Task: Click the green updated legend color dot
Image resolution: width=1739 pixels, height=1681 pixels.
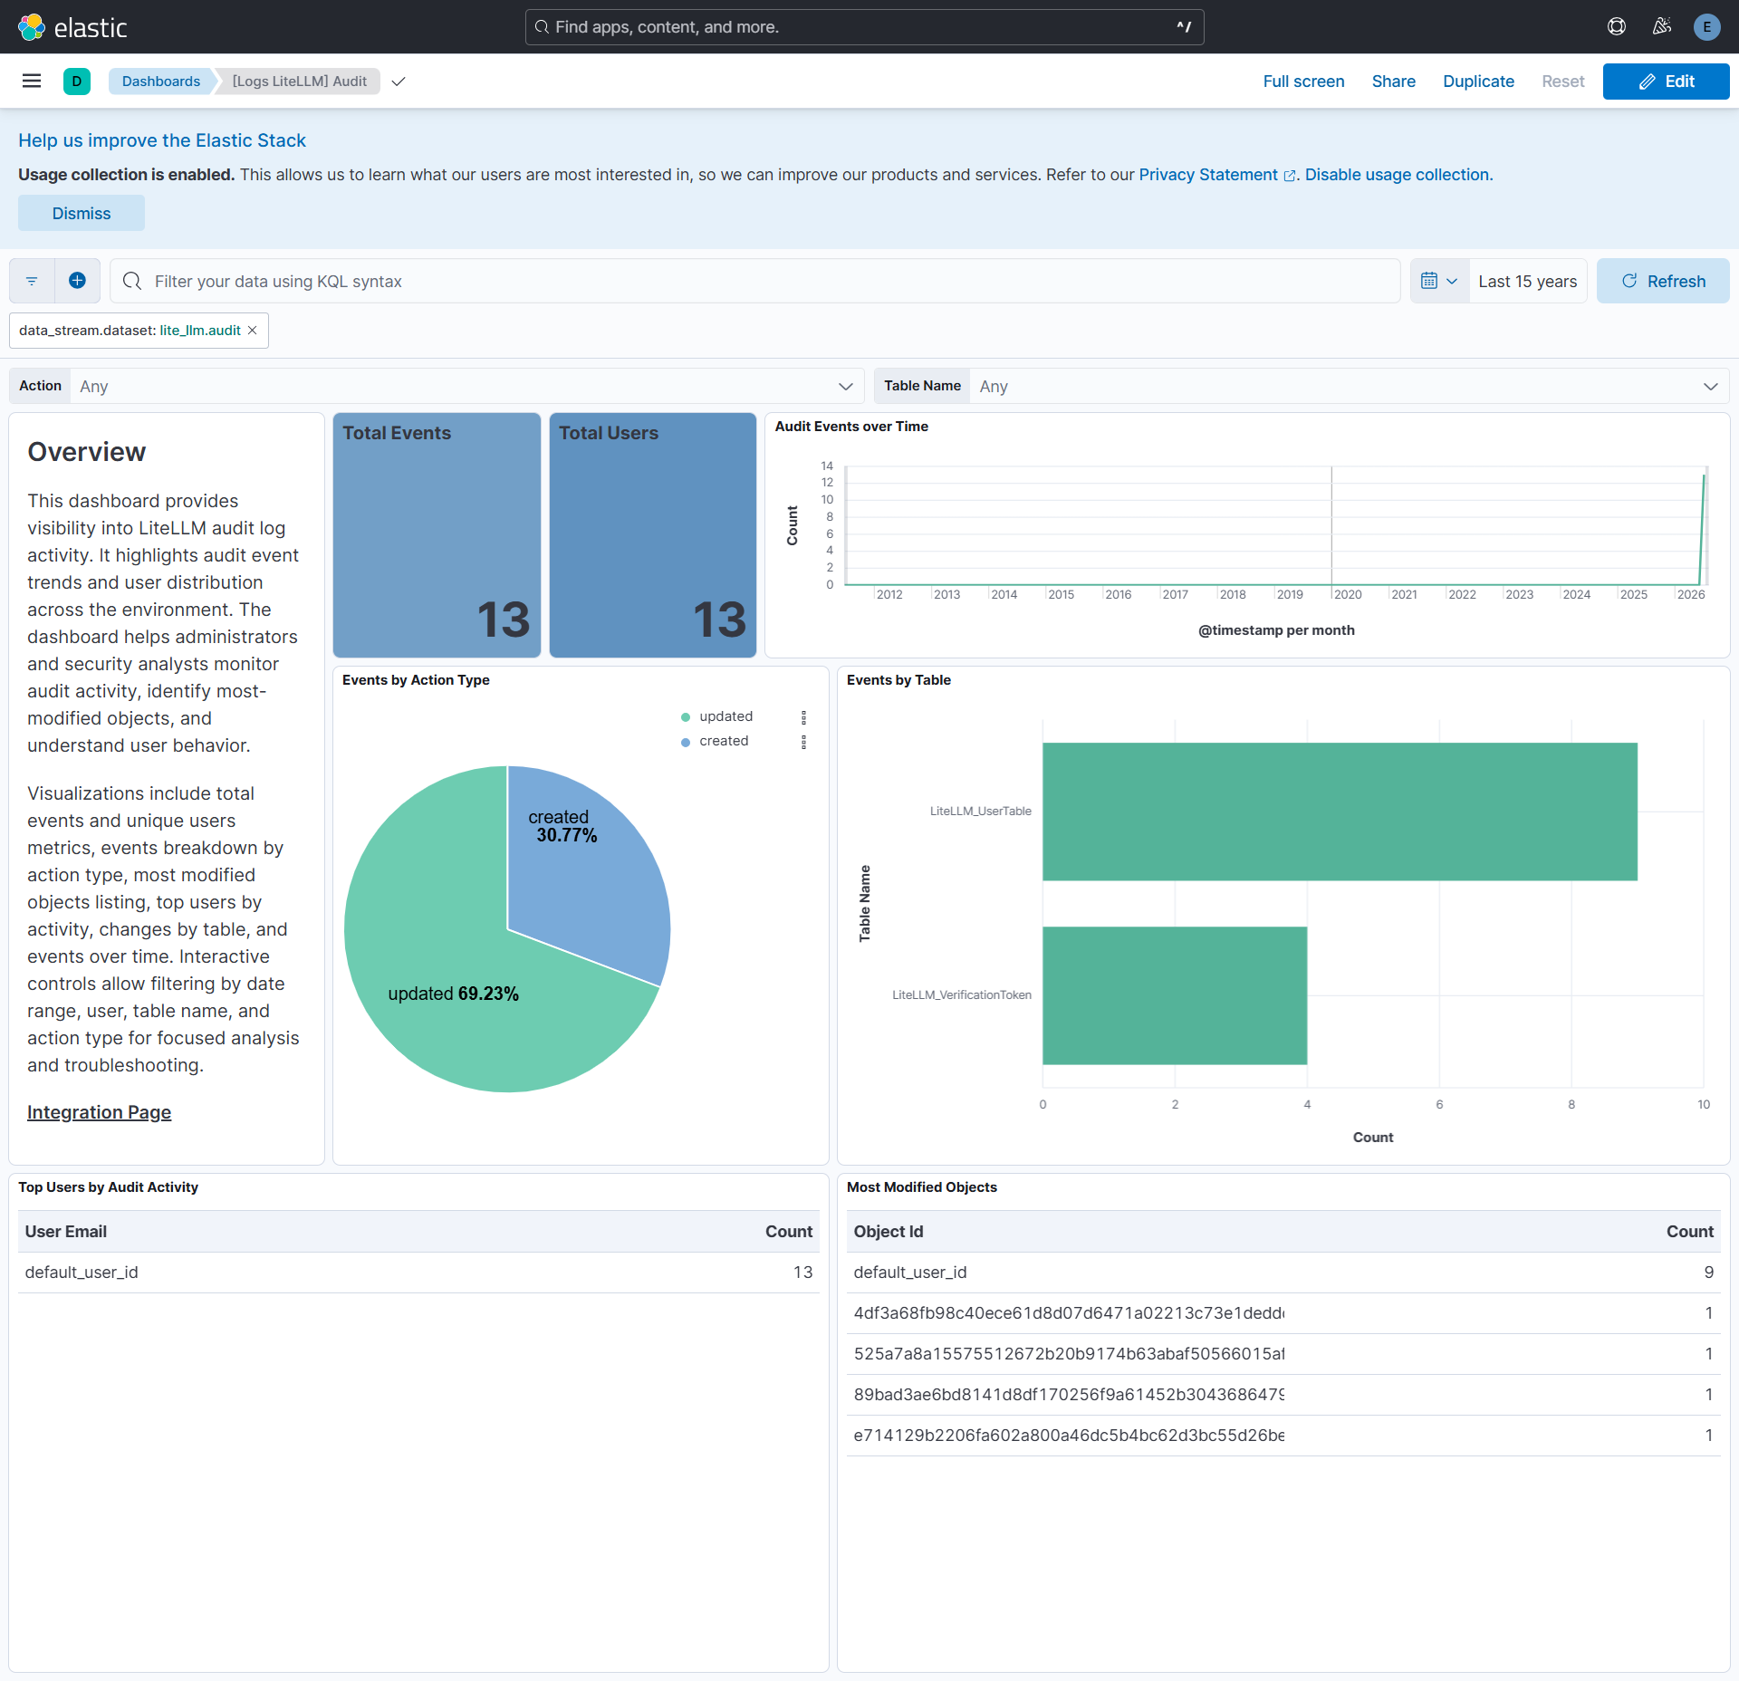Action: pyautogui.click(x=686, y=717)
